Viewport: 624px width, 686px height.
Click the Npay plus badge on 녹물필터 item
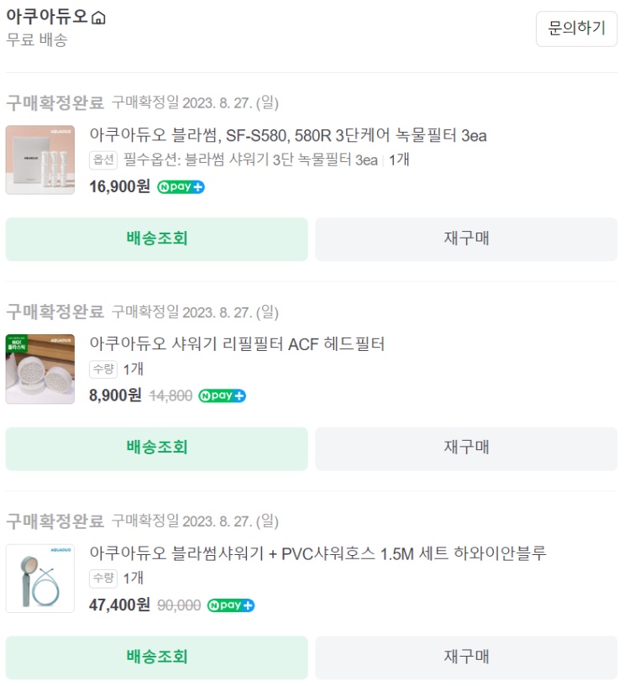click(181, 186)
